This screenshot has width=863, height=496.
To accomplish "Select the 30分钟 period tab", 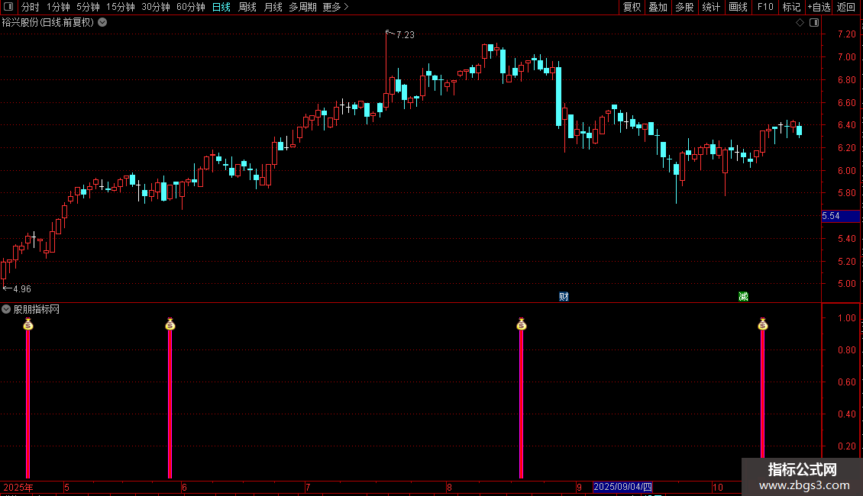I will click(x=156, y=7).
